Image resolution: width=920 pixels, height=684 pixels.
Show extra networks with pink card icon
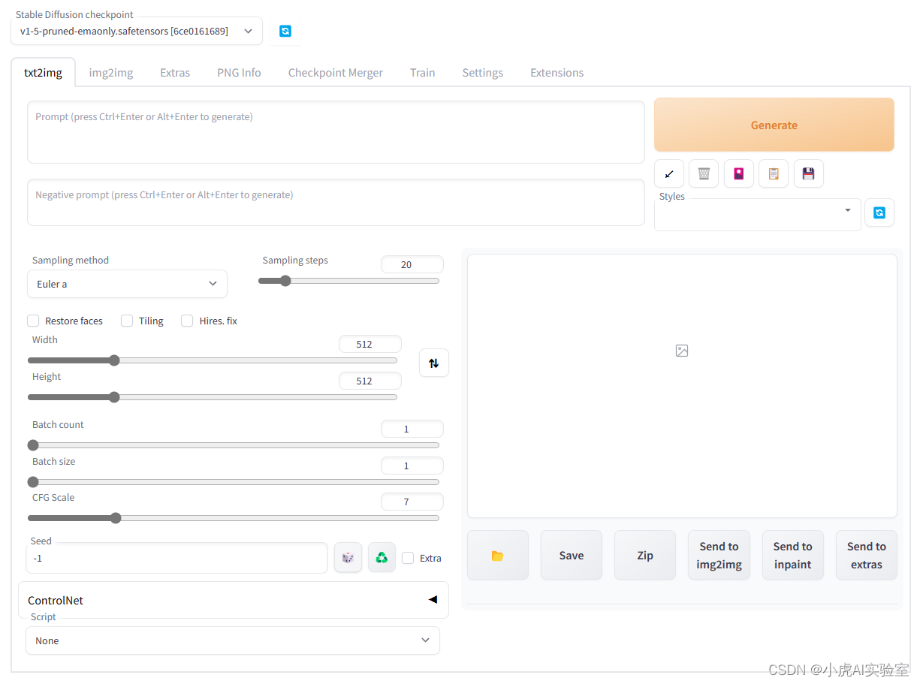point(739,173)
